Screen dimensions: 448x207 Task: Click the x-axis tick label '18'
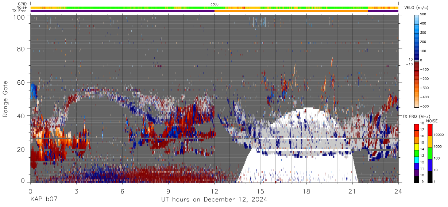point(306,191)
